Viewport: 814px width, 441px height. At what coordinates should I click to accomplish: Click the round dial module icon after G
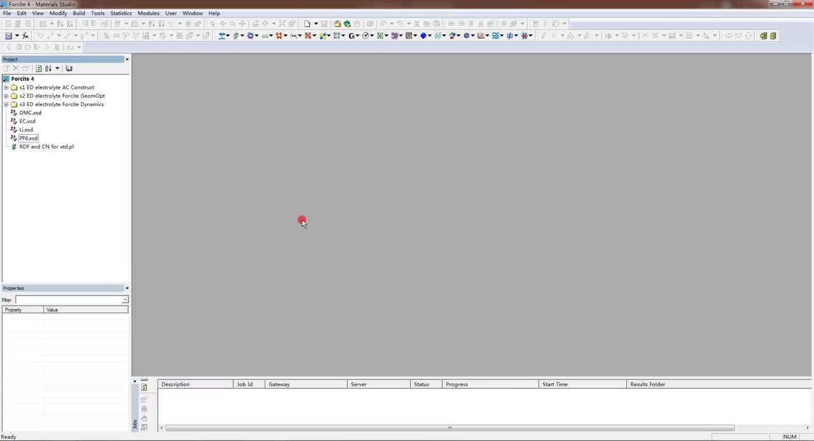click(x=366, y=36)
